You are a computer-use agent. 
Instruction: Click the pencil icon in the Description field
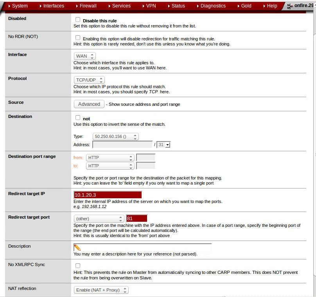[x=77, y=248]
